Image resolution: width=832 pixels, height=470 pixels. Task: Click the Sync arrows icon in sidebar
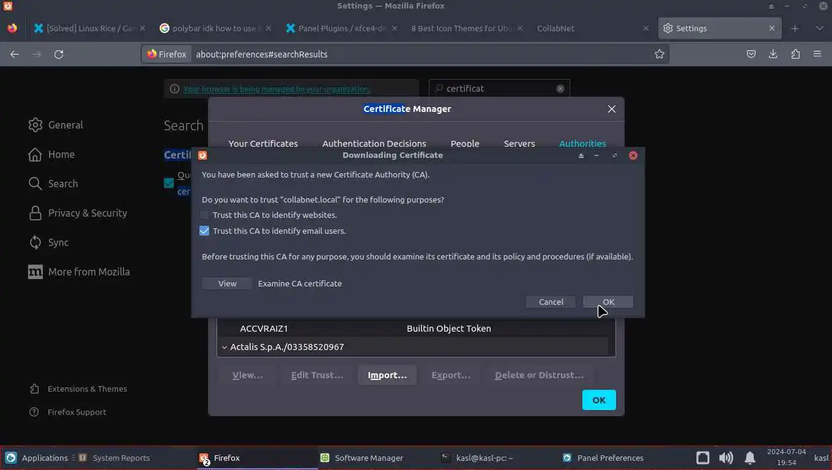(x=35, y=242)
